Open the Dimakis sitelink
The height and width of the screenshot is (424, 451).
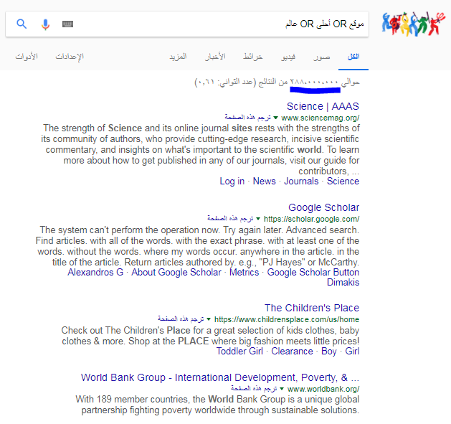343,282
